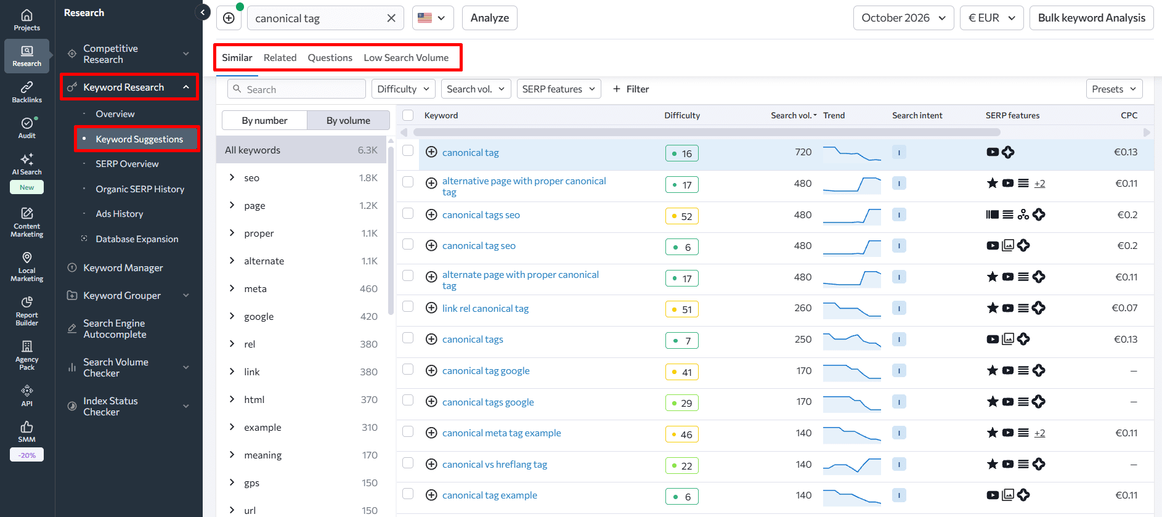1162x517 pixels.
Task: Click search intent badge for 'canonical tags'
Action: click(x=899, y=340)
